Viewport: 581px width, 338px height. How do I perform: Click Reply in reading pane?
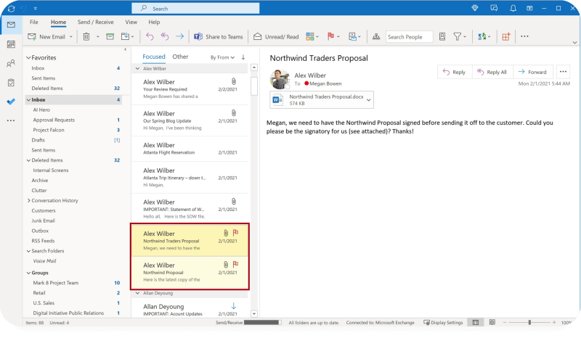[x=455, y=72]
